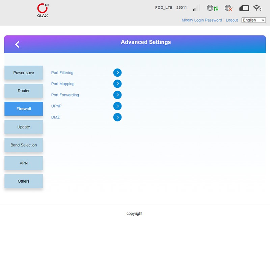Click Modify Login Password link
This screenshot has width=270, height=270.
(x=201, y=20)
